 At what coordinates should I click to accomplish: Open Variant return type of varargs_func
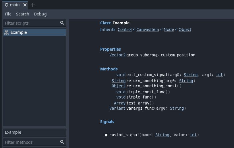pos(117,108)
